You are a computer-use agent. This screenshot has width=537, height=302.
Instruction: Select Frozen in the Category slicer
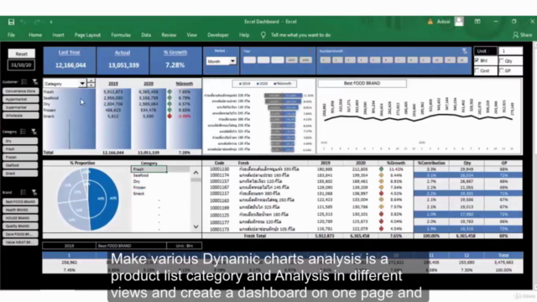(20, 157)
